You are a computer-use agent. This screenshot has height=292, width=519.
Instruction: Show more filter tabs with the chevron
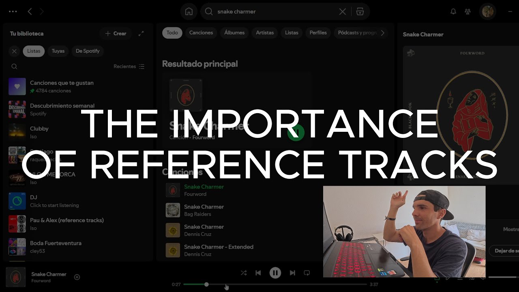tap(382, 33)
